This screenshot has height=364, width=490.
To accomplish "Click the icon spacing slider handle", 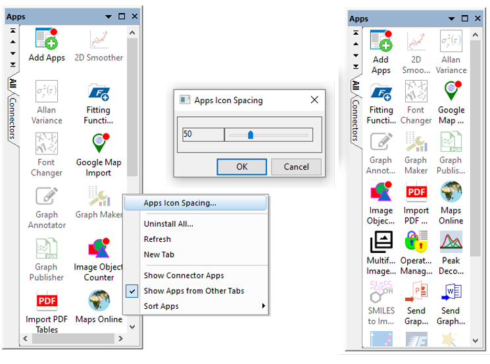I will 251,135.
